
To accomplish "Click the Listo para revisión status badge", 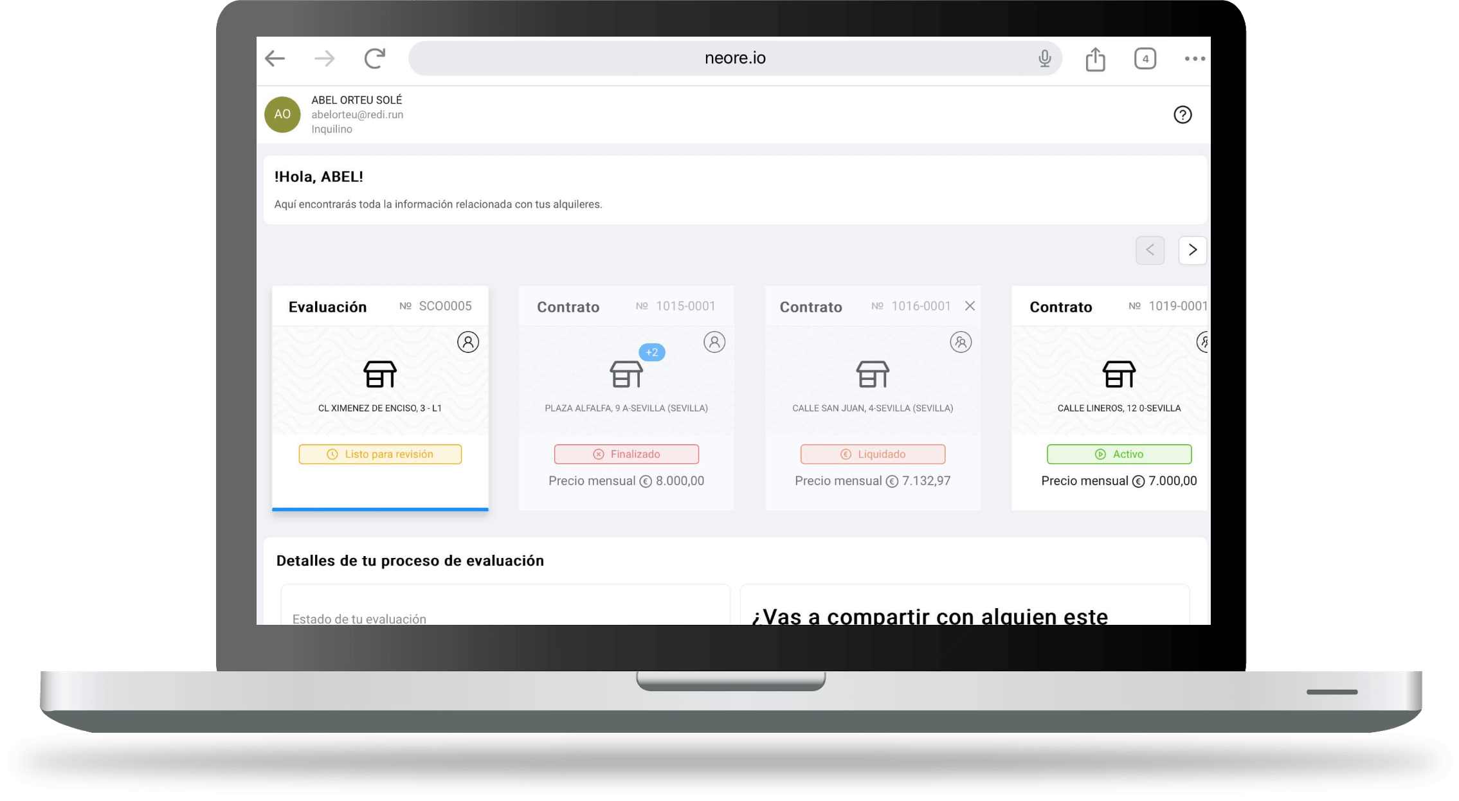I will [379, 454].
